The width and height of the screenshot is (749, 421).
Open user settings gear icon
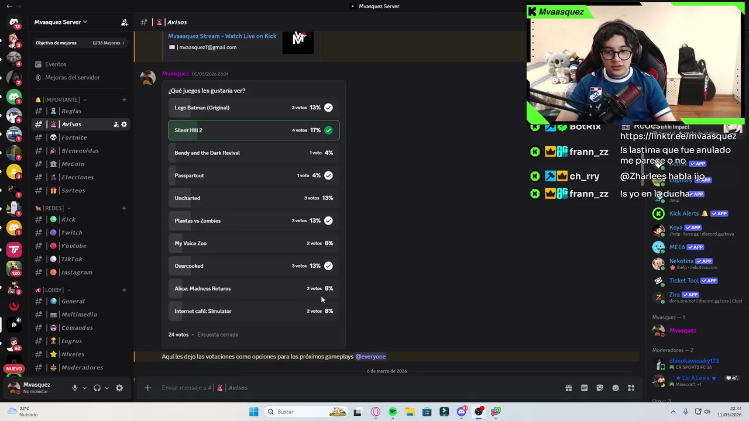[x=119, y=388]
